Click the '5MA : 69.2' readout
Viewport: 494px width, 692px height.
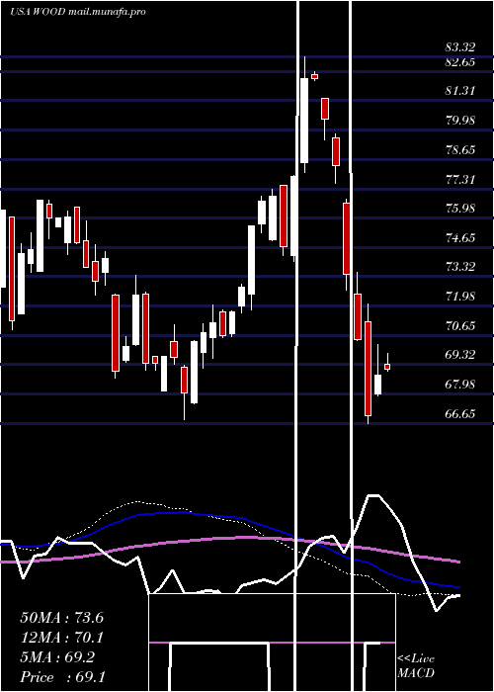(x=57, y=657)
